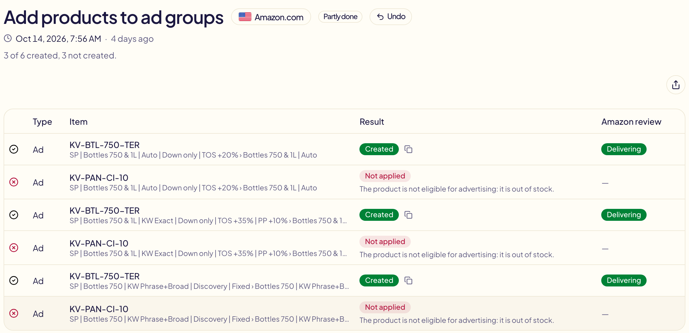This screenshot has width=689, height=333.
Task: Click the US flag icon in Amazon.com chip
Action: [x=245, y=17]
